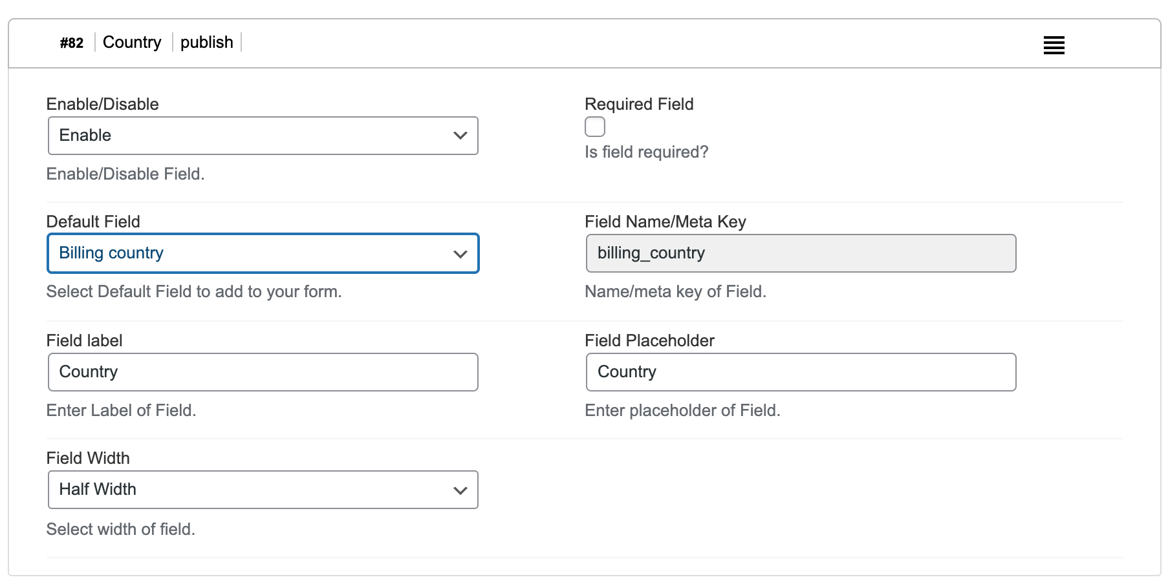
Task: Open the Enable/Disable dropdown
Action: 262,136
